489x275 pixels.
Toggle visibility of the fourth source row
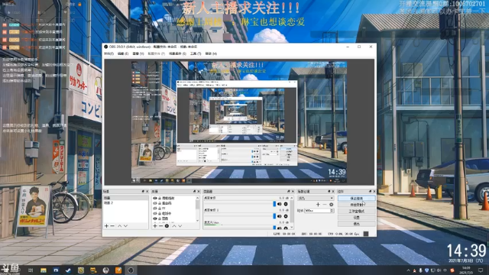(155, 213)
